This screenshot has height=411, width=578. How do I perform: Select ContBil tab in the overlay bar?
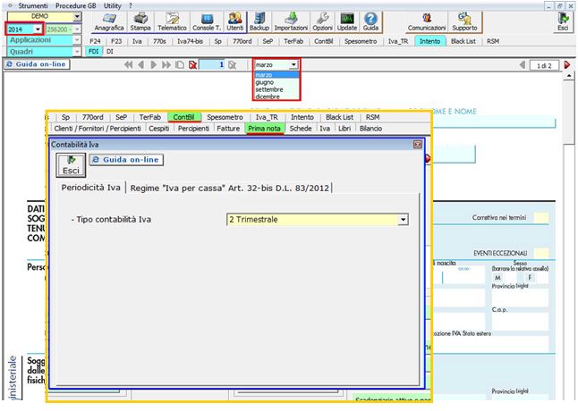tap(183, 117)
